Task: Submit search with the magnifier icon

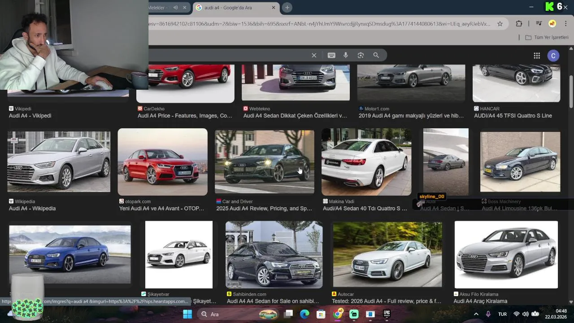Action: (376, 55)
